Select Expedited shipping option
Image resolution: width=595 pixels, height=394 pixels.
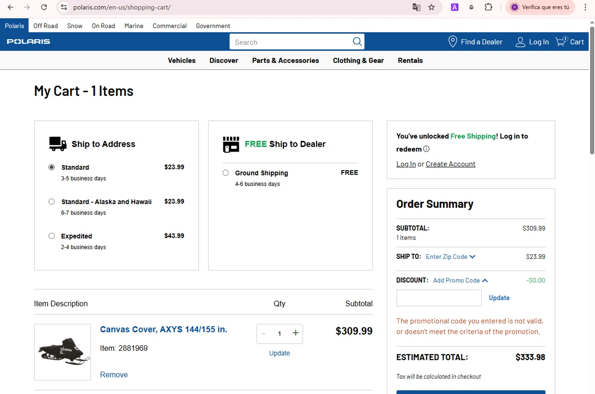pos(52,236)
